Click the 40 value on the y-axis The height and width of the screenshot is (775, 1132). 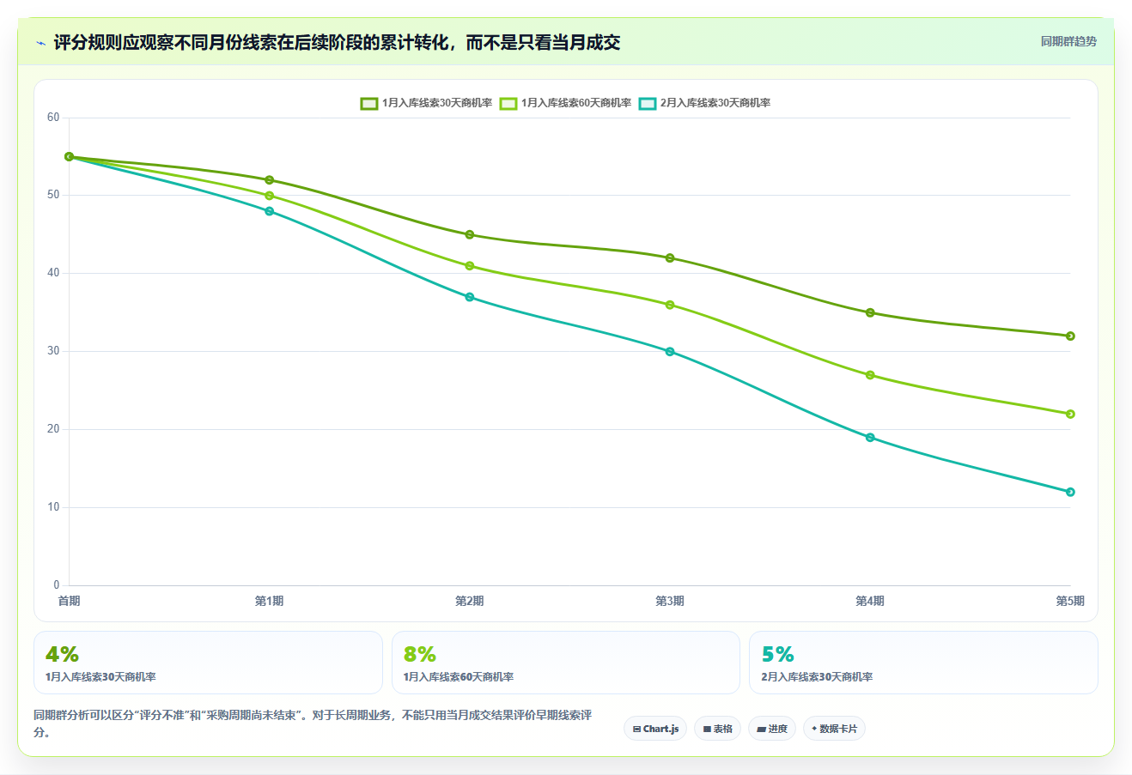pos(53,273)
